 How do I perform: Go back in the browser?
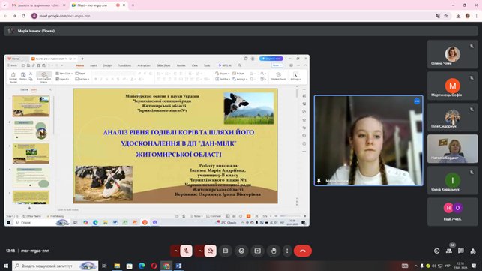click(x=5, y=16)
